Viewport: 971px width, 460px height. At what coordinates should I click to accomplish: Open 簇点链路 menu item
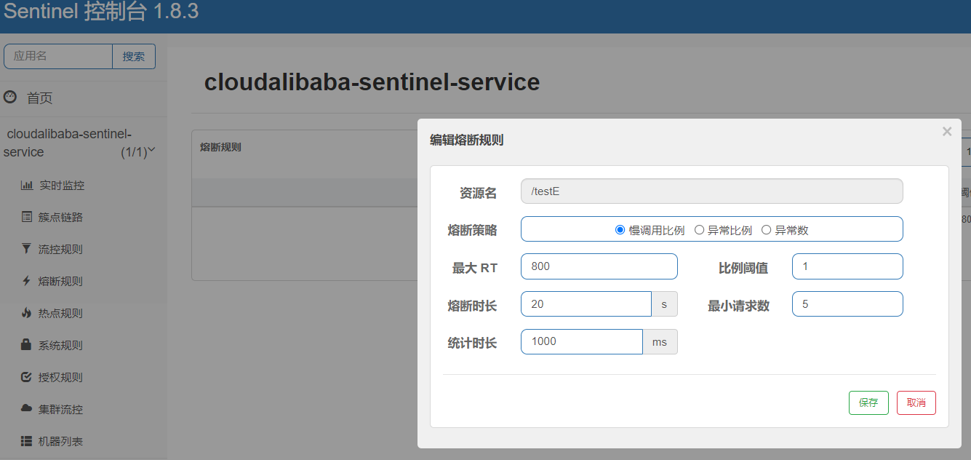[61, 217]
